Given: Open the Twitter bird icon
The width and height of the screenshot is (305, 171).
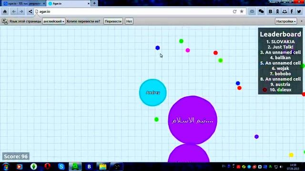Looking at the screenshot, I should 299,11.
